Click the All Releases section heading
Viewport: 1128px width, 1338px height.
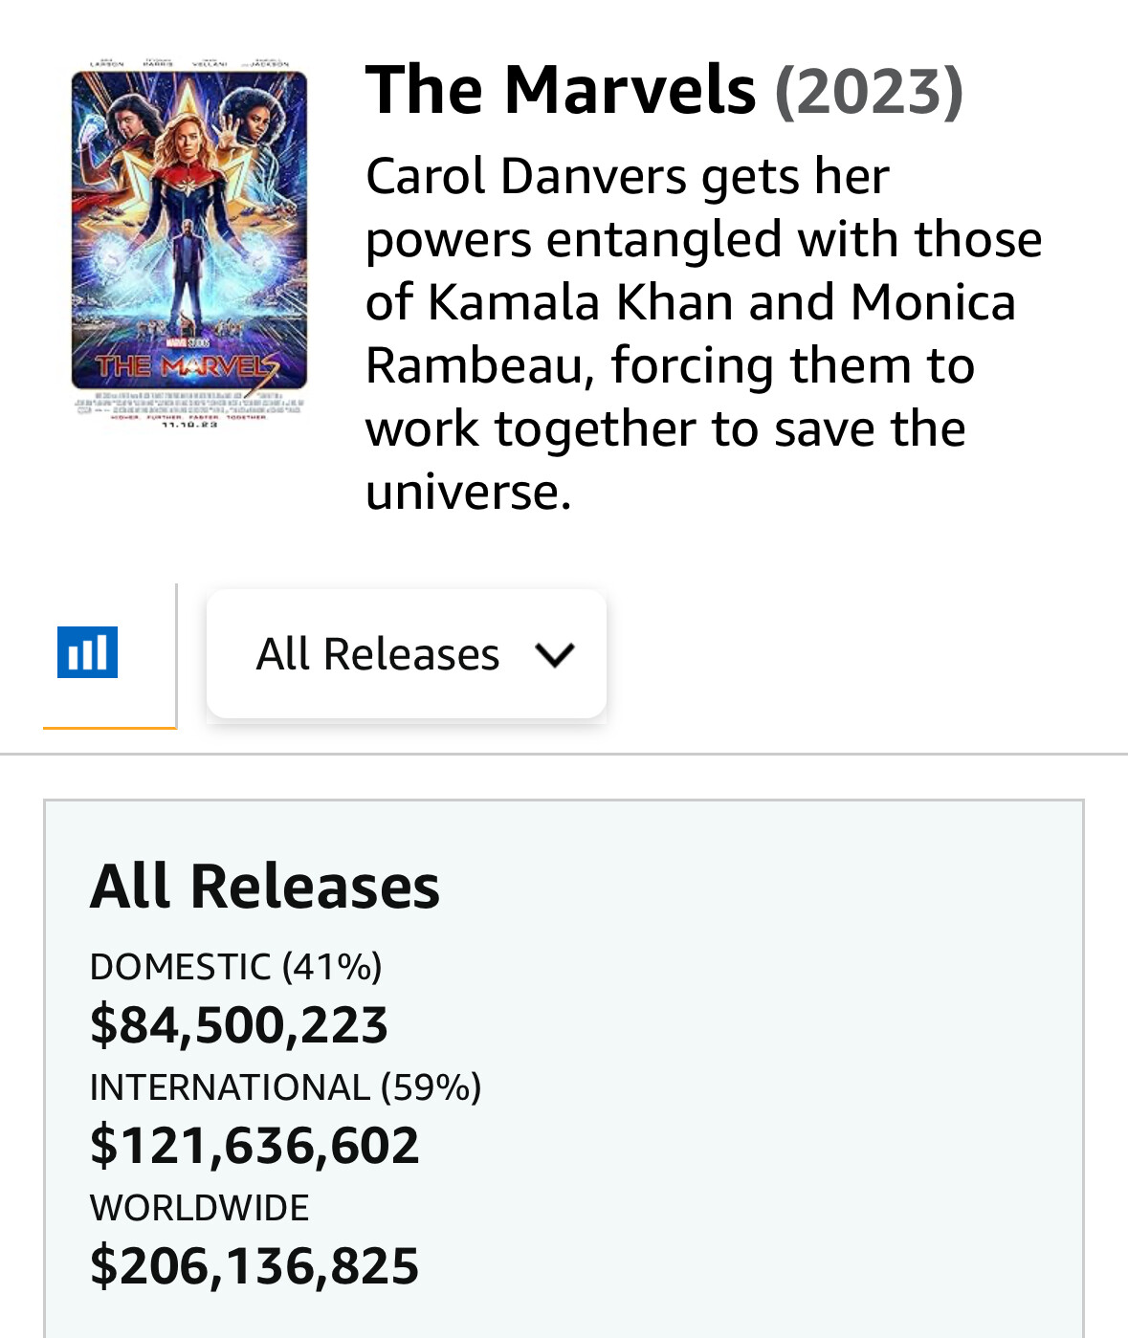265,886
